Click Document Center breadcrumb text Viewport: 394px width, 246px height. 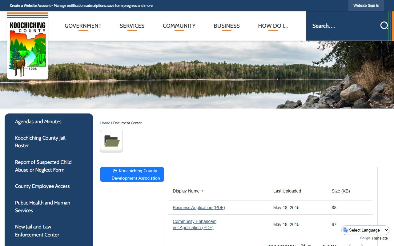coord(127,123)
